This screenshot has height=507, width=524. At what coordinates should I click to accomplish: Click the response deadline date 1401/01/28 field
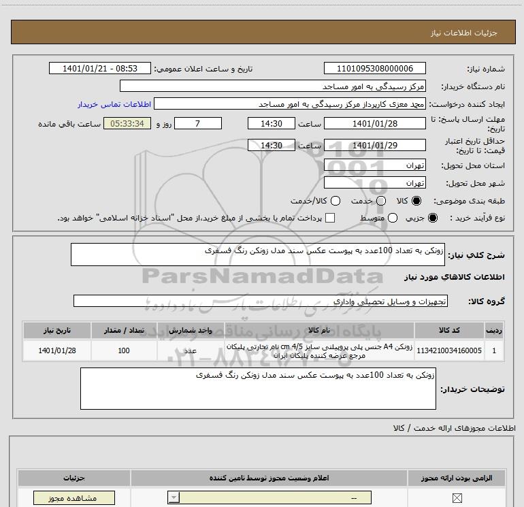[x=374, y=124]
